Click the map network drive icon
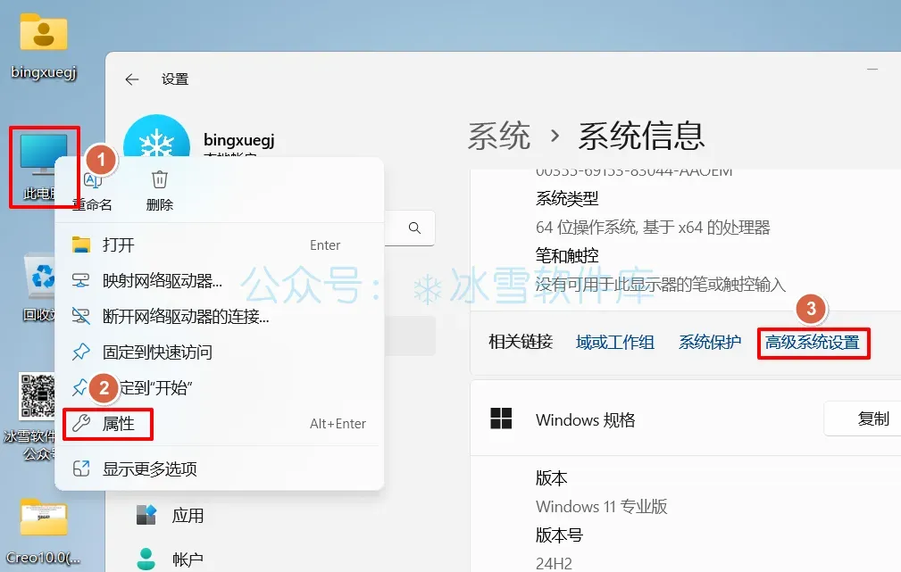The width and height of the screenshot is (901, 572). (81, 280)
